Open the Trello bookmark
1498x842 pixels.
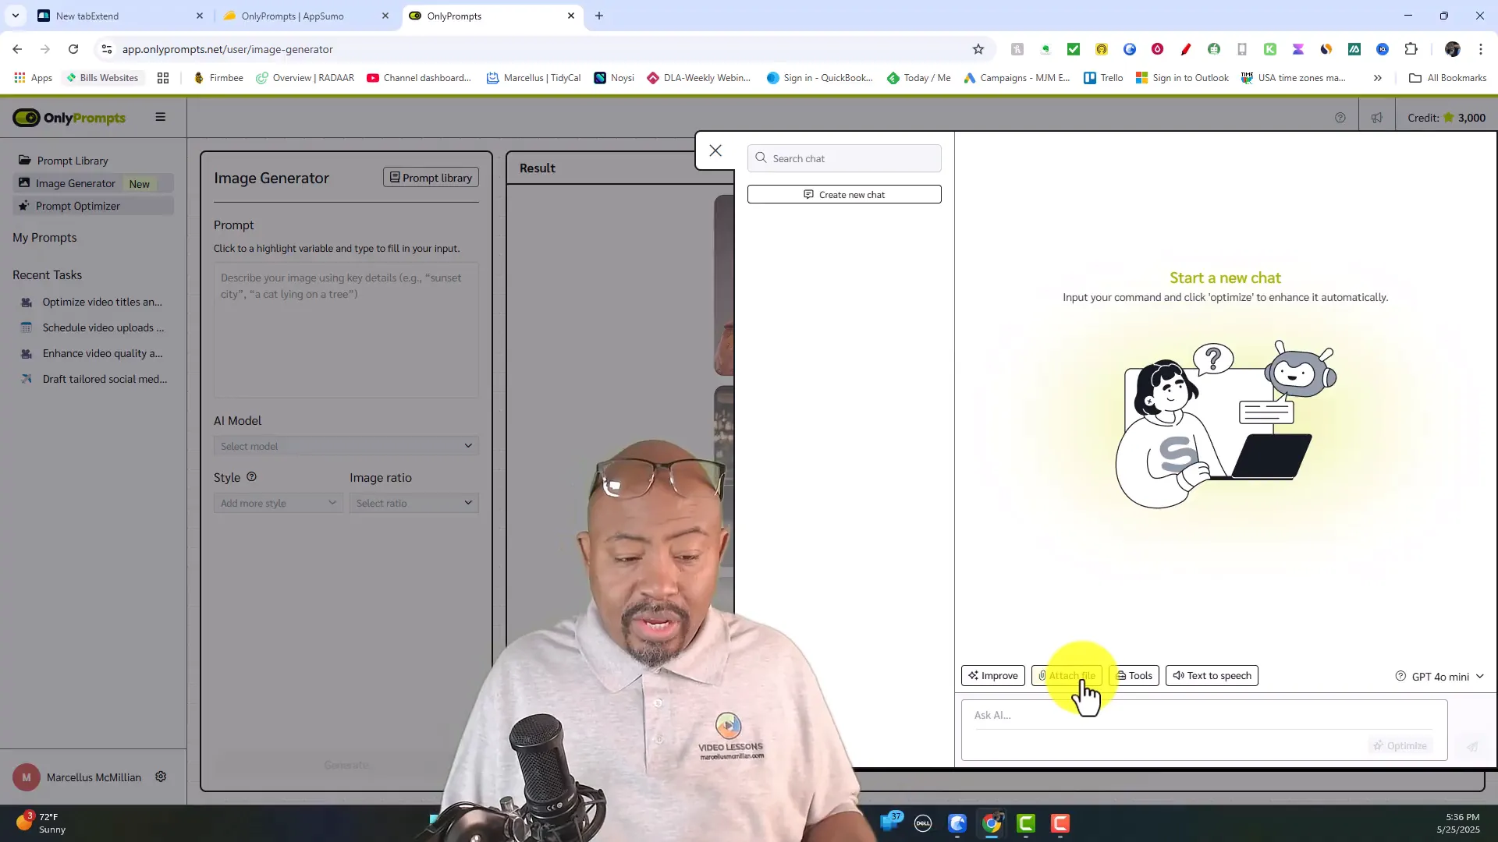(1103, 78)
